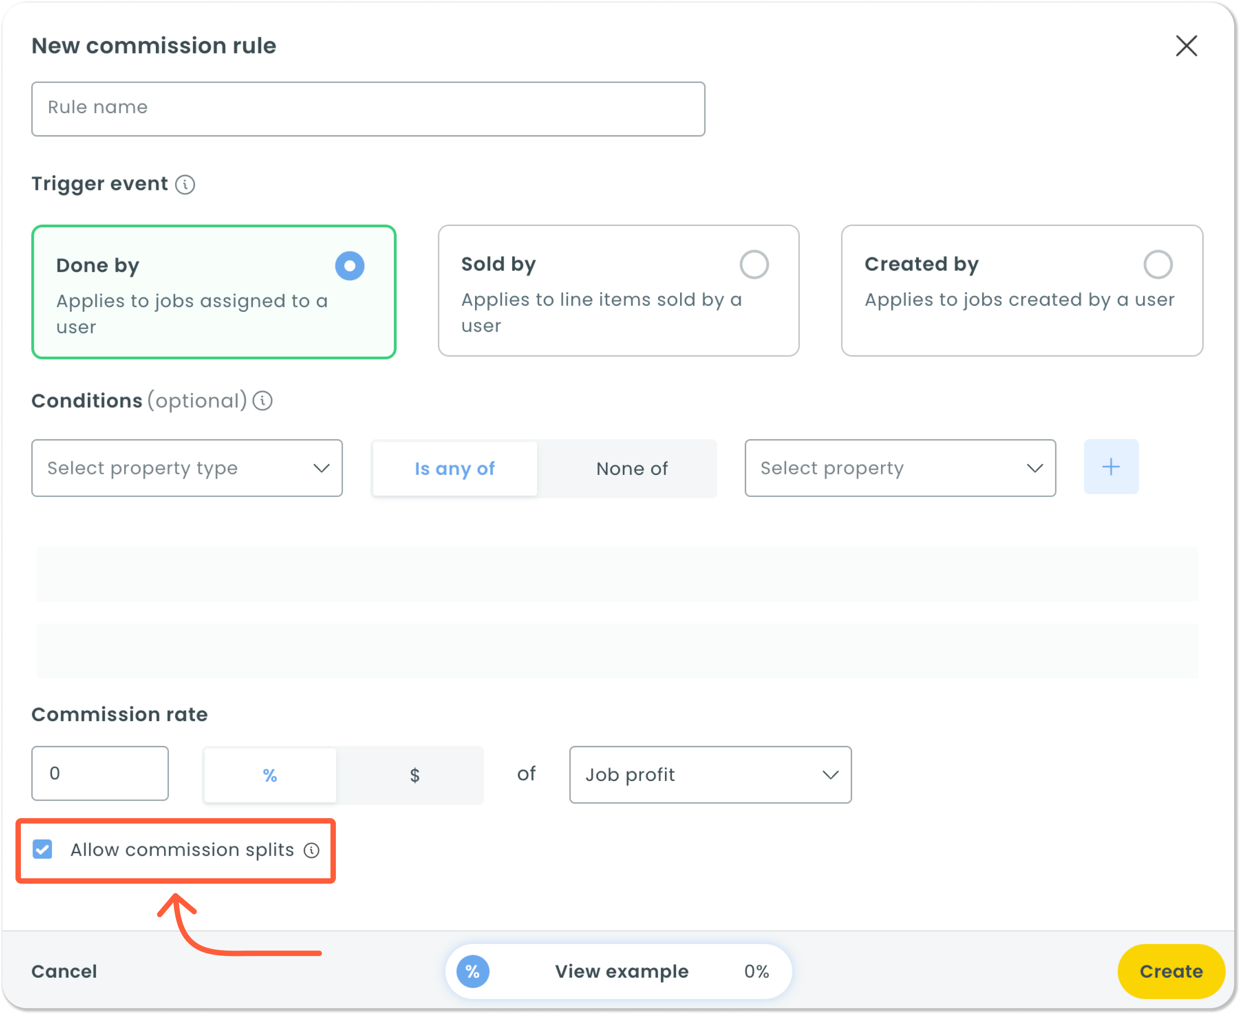
Task: Click the blue percent icon in View example
Action: pos(473,971)
